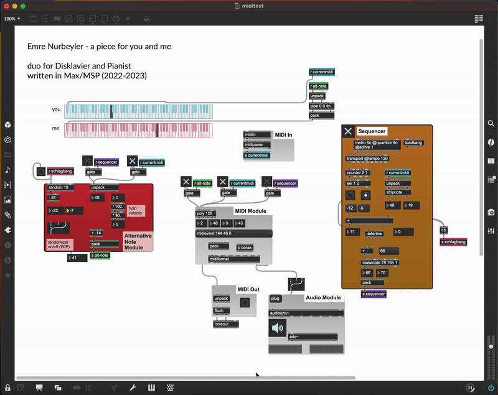Toggle the Sequencer on/off X box
This screenshot has height=395, width=498.
tap(348, 131)
